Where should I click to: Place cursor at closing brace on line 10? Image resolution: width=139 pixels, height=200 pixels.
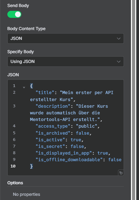tap(32, 166)
